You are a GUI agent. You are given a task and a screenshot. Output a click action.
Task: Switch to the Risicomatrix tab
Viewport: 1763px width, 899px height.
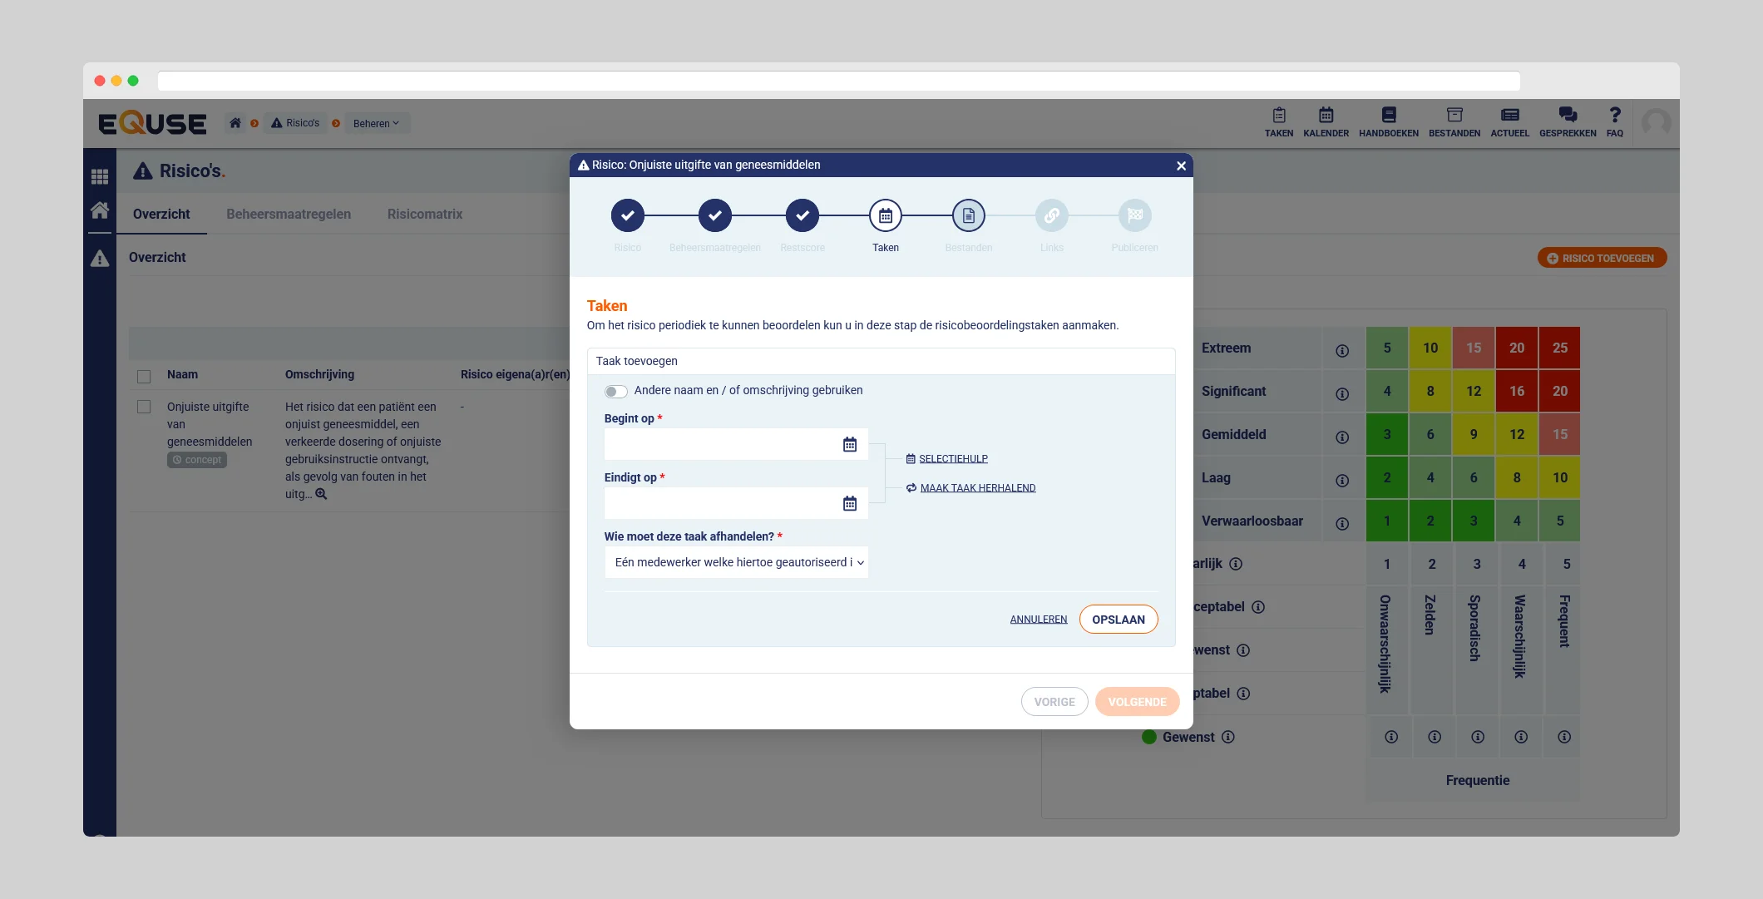coord(424,214)
